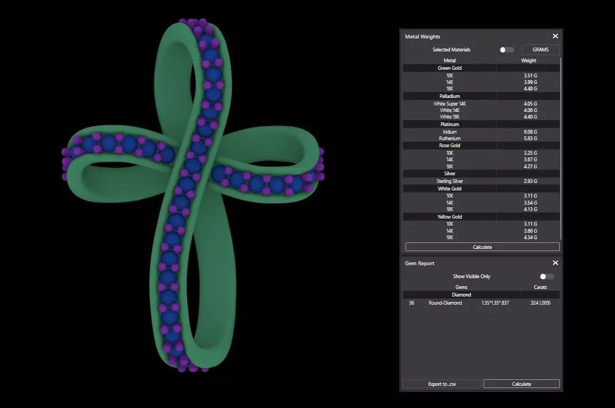Click the Metal column header
The width and height of the screenshot is (615, 408).
coord(449,61)
